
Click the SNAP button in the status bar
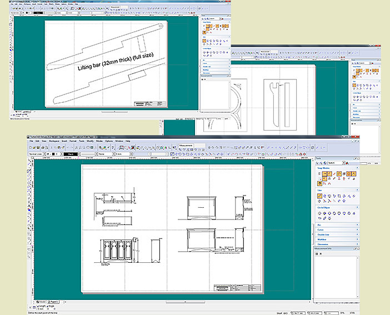(279, 313)
